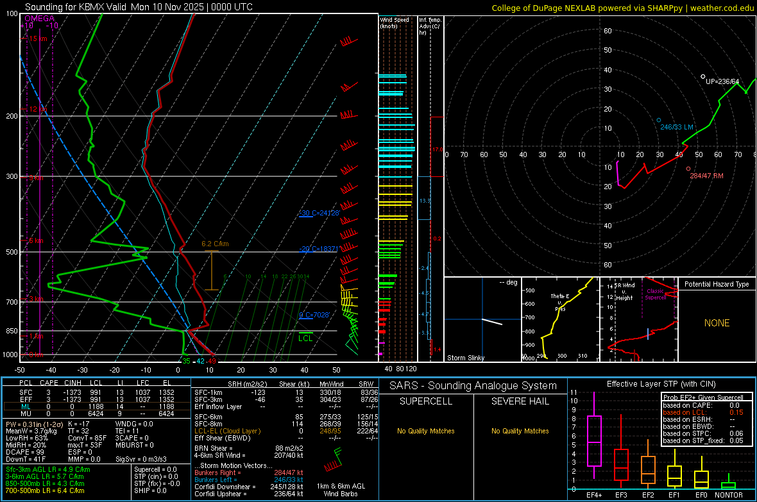This screenshot has height=502, width=757.
Task: Click the "SR Wind v. Height" inset label
Action: [x=624, y=292]
